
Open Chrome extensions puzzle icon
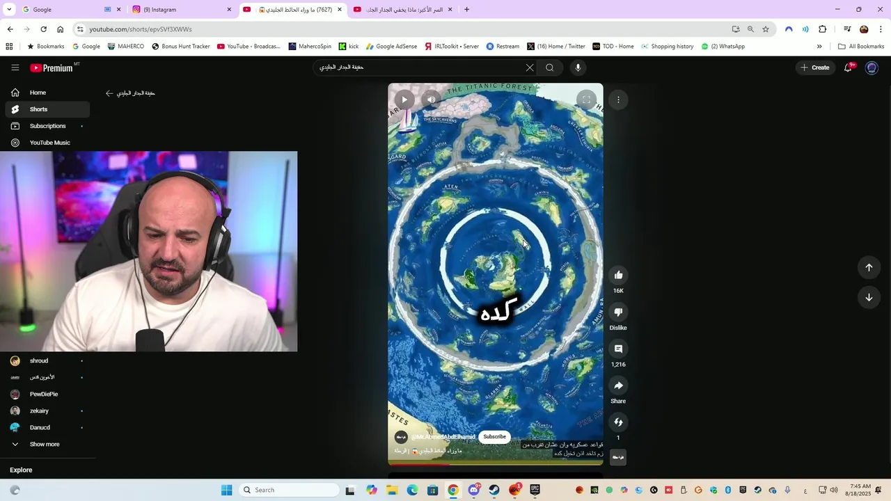(x=823, y=29)
